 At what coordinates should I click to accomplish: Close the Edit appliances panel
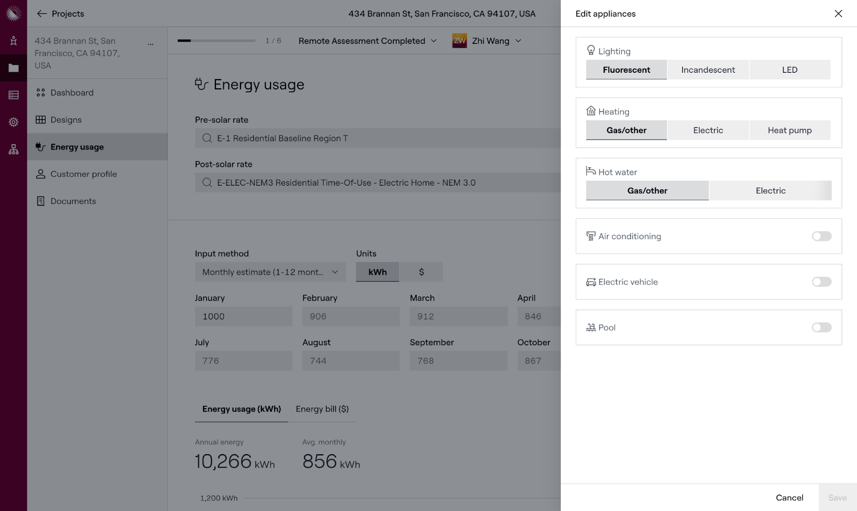[x=838, y=14]
